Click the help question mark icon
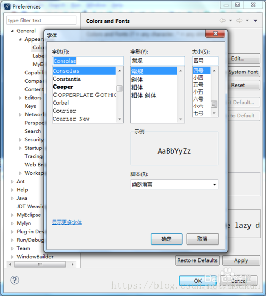Image resolution: width=266 pixels, height=296 pixels. coord(14,280)
